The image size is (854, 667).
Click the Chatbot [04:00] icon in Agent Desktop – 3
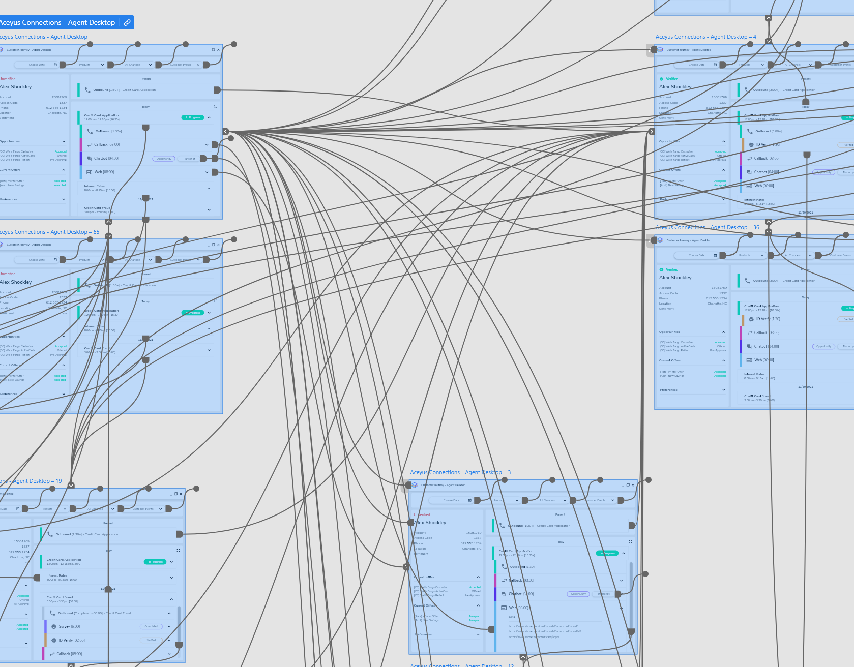[504, 594]
